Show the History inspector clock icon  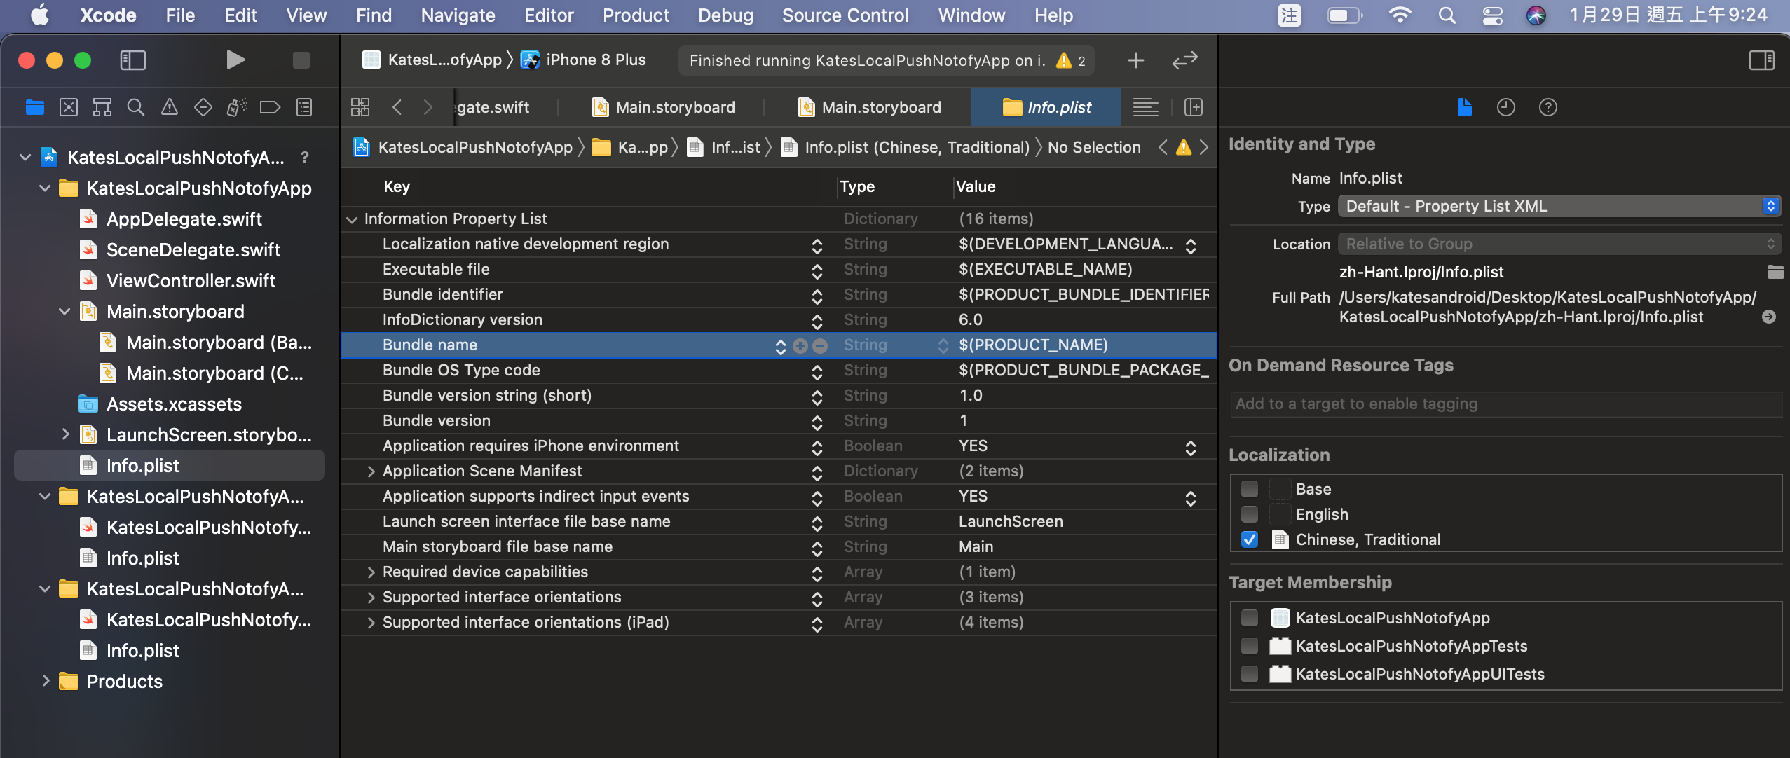click(1505, 107)
